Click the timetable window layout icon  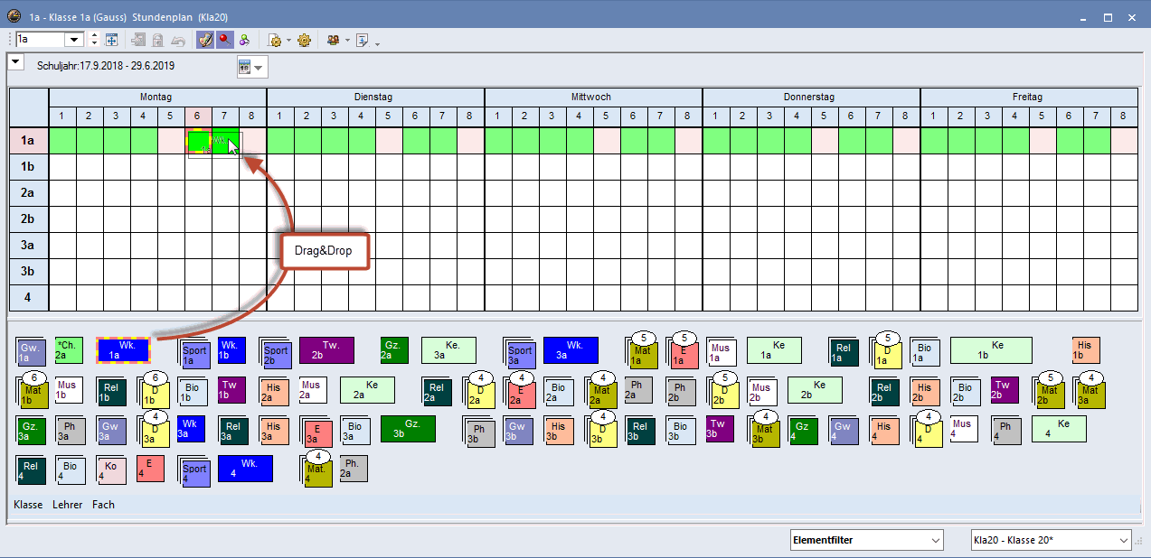click(x=112, y=40)
